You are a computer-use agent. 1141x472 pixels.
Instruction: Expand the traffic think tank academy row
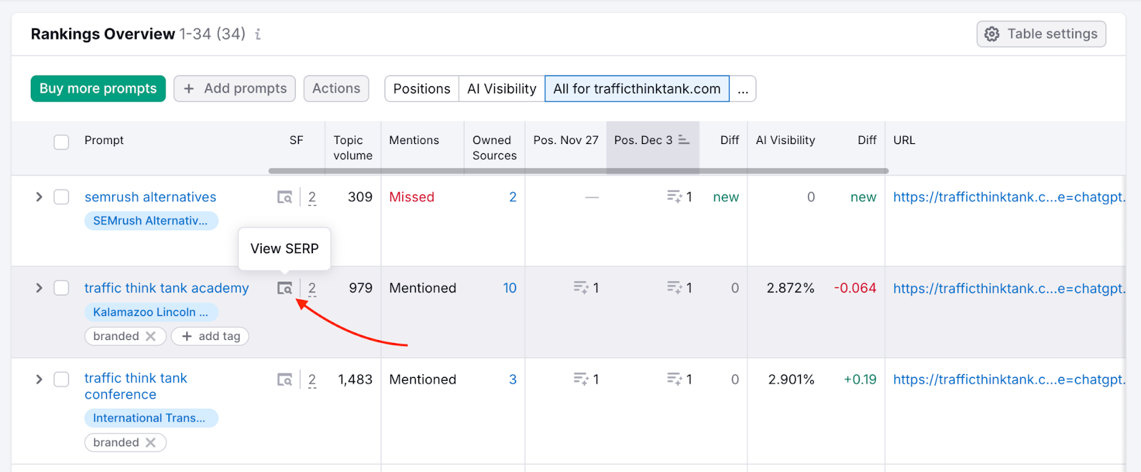coord(39,288)
